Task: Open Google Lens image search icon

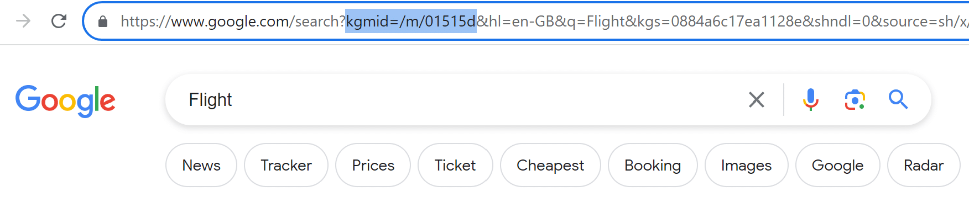Action: 855,100
